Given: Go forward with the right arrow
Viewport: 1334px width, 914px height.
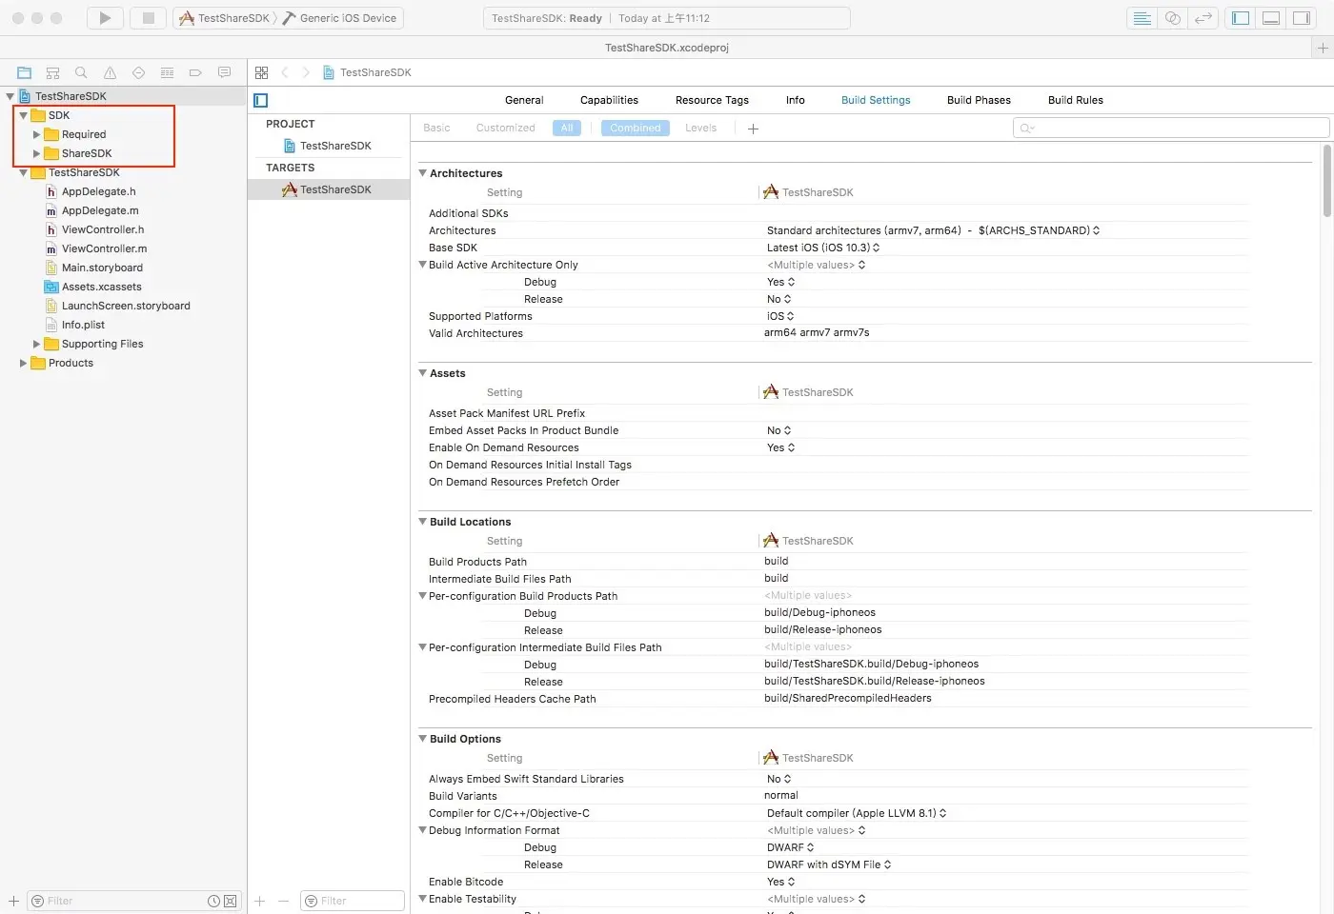Looking at the screenshot, I should click(x=306, y=72).
